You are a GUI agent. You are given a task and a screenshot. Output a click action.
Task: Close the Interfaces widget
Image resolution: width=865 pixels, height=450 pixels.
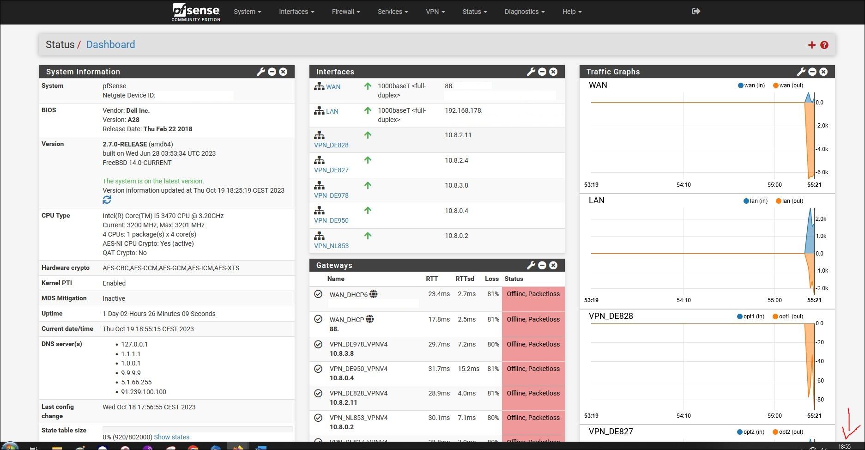click(x=553, y=72)
